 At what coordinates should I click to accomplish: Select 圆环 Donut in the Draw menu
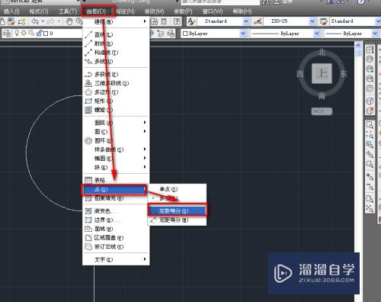coord(116,140)
